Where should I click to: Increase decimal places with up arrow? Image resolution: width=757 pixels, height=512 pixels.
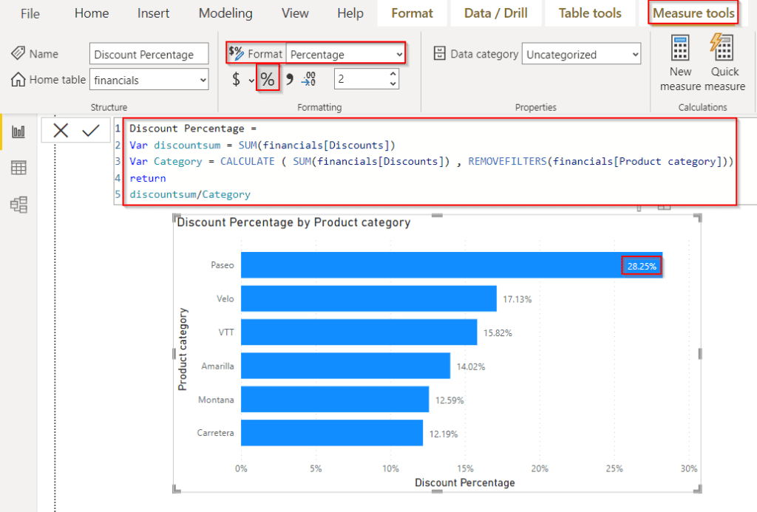393,74
